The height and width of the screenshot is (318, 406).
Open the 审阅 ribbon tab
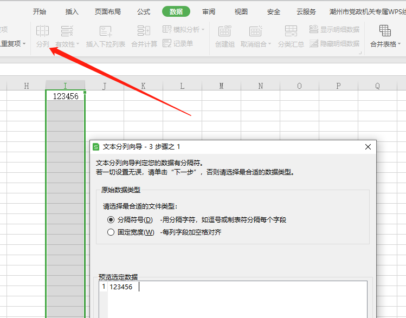[x=209, y=11]
